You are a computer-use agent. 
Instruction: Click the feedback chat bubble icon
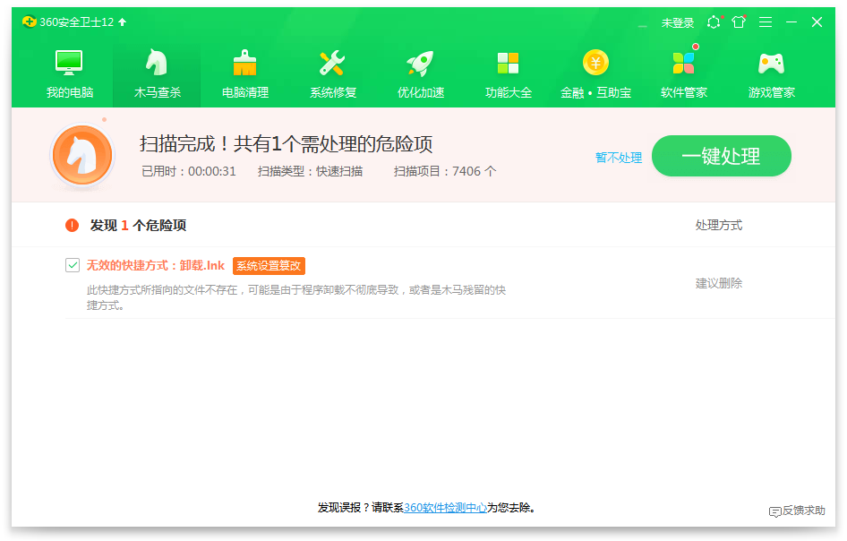(x=775, y=511)
